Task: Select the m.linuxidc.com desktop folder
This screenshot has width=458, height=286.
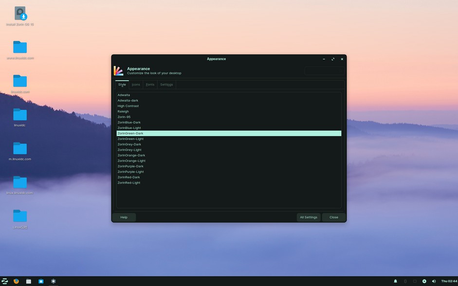Action: tap(20, 151)
